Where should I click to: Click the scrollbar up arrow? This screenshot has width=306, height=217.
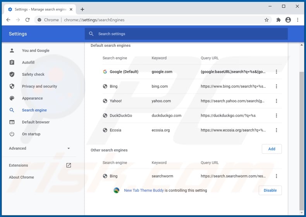pyautogui.click(x=301, y=45)
